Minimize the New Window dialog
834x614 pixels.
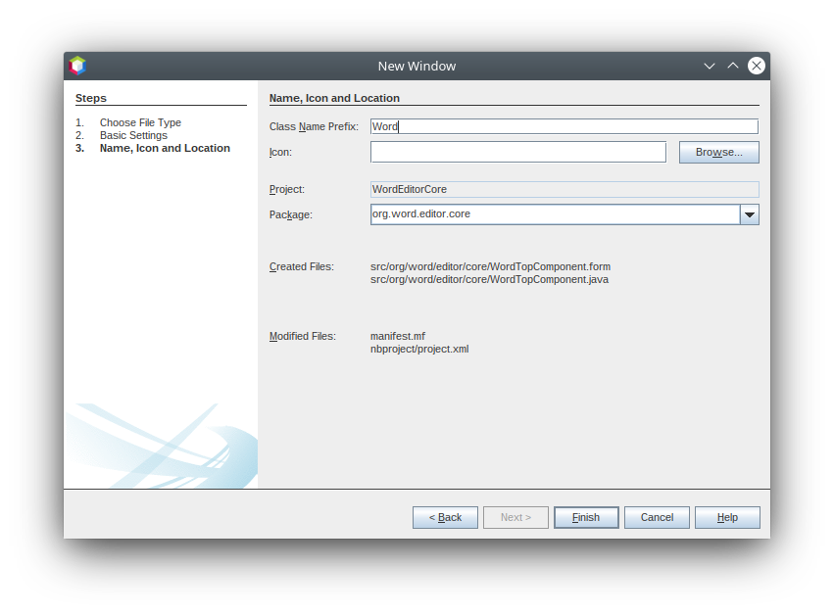(710, 66)
